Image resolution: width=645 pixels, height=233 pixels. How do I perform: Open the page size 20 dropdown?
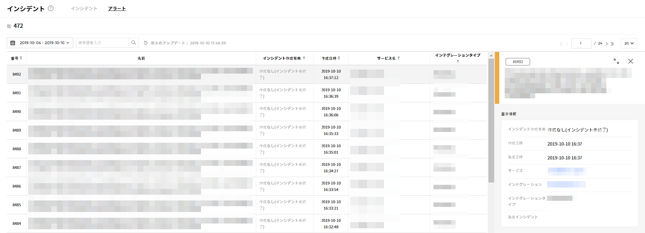coord(629,43)
